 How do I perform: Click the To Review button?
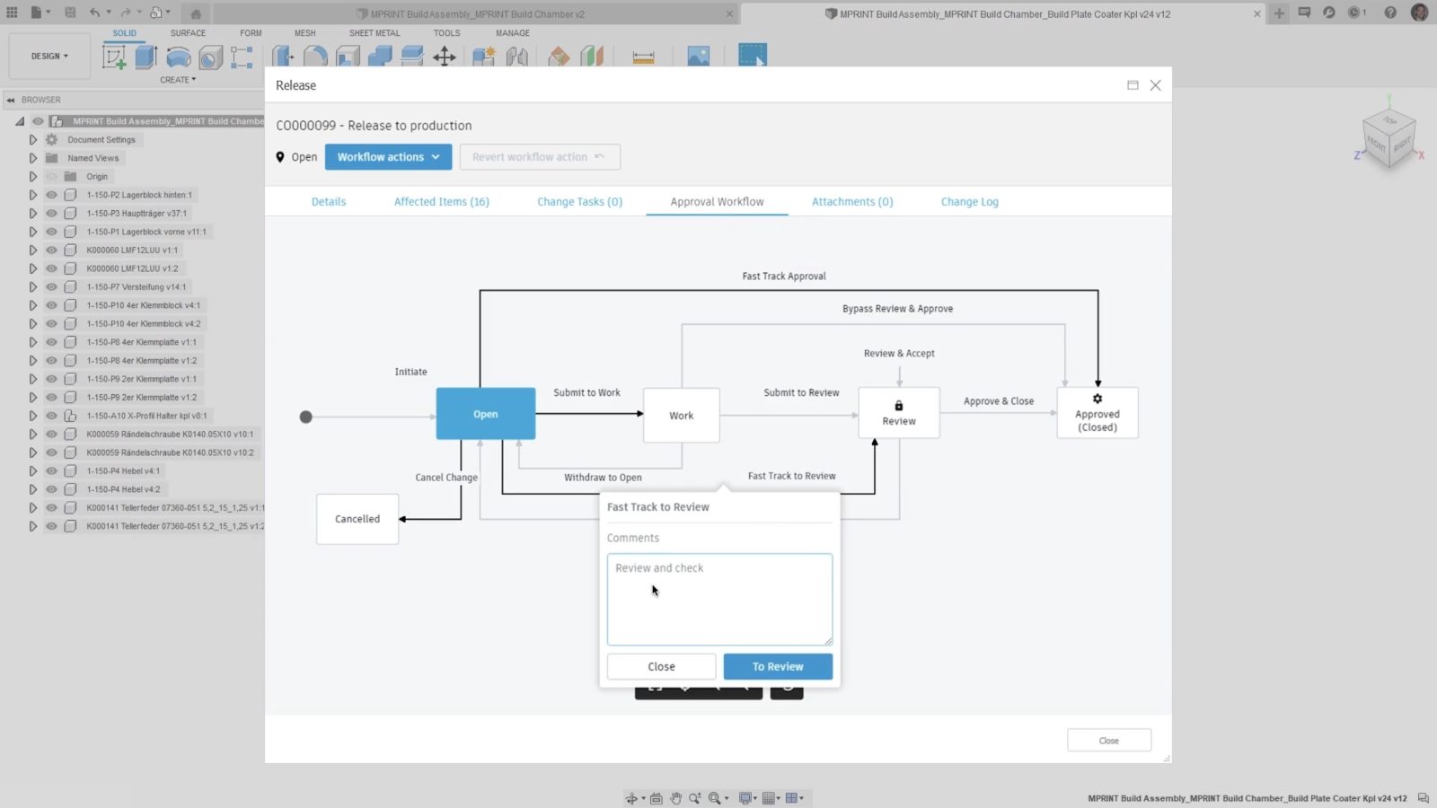pyautogui.click(x=777, y=666)
